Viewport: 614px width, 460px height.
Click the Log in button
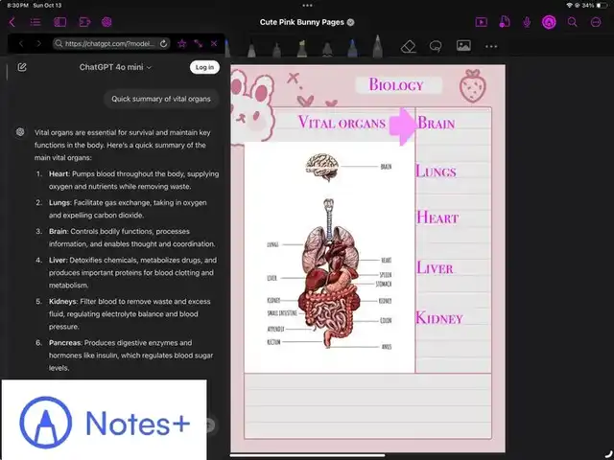point(204,67)
